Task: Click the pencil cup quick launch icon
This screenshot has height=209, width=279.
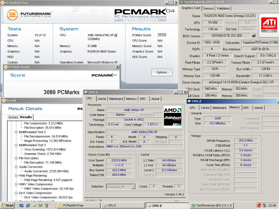Action: point(47,205)
